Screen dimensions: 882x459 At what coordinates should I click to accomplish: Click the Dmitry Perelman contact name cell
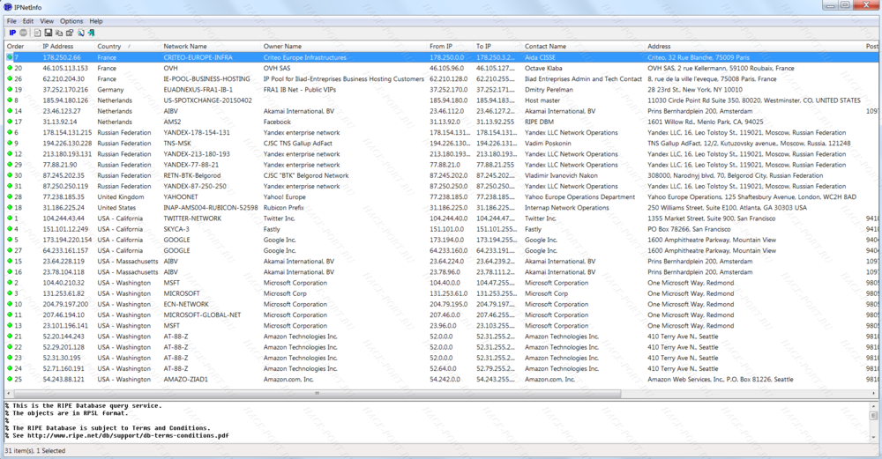point(549,89)
